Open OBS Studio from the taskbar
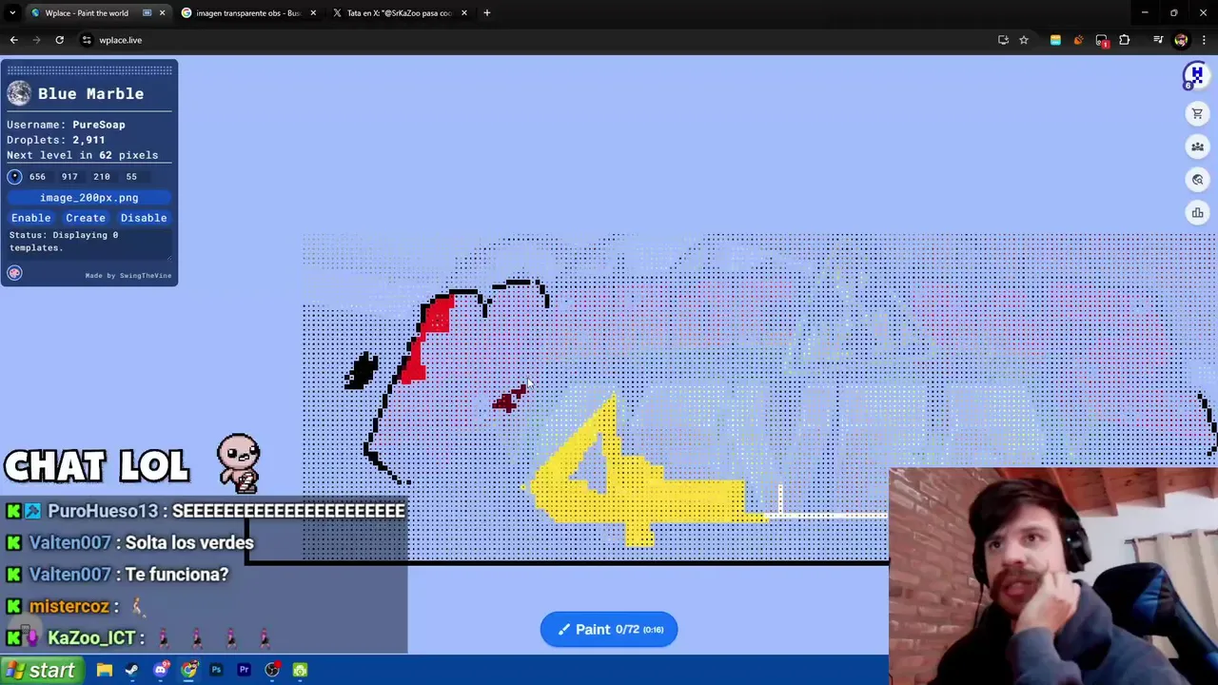The width and height of the screenshot is (1218, 685). [x=272, y=670]
